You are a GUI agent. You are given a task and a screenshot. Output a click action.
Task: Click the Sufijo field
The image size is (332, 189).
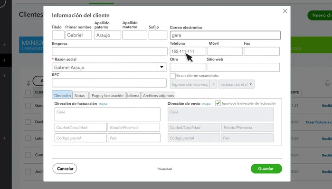coord(158,35)
